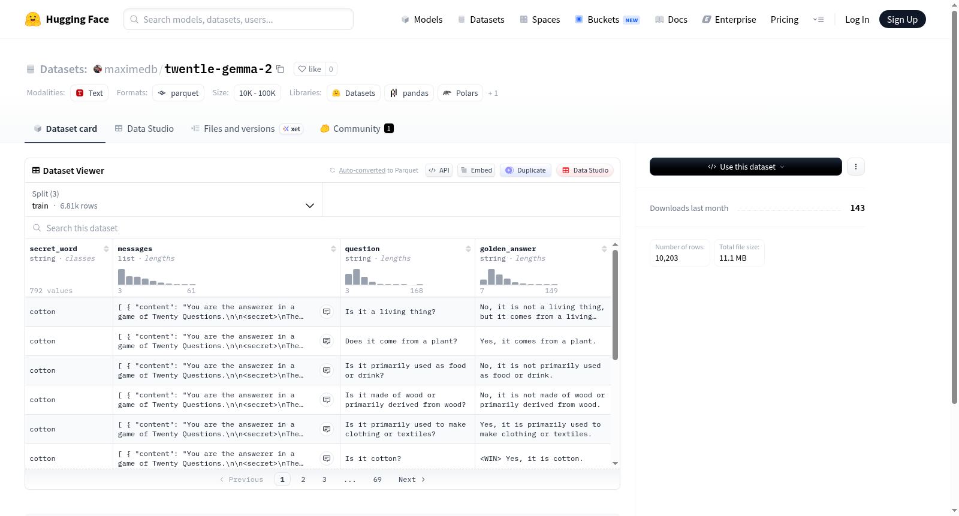Screen dimensions: 959x516
Task: Click the like count 0
Action: tap(331, 69)
